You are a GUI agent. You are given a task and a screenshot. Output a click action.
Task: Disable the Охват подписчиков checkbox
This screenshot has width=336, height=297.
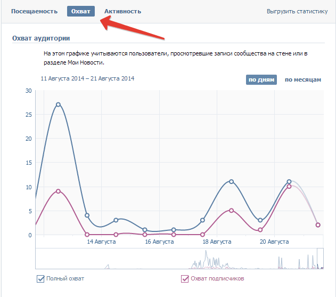[x=185, y=278]
